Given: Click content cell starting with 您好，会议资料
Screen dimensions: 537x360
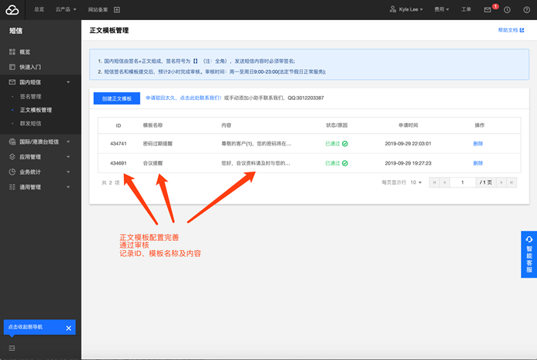Looking at the screenshot, I should pyautogui.click(x=256, y=163).
